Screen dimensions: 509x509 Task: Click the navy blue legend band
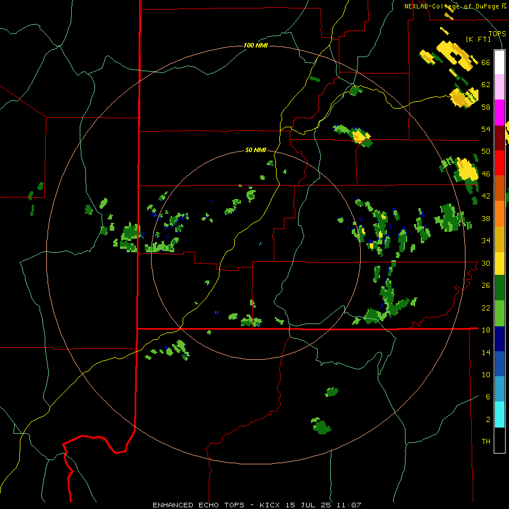coord(499,339)
